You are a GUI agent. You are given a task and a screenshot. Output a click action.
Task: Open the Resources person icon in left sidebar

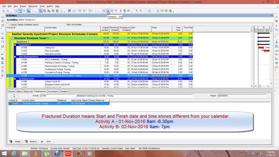pos(2,38)
